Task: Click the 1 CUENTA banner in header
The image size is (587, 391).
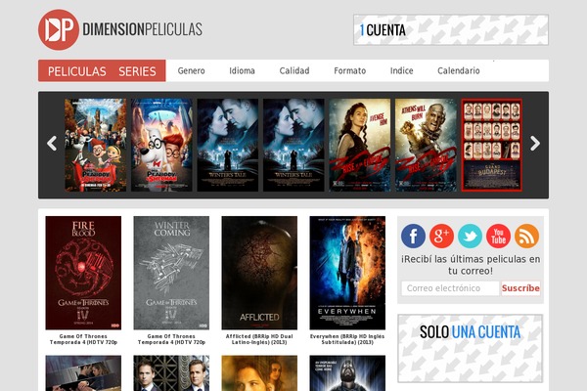Action: tap(451, 30)
